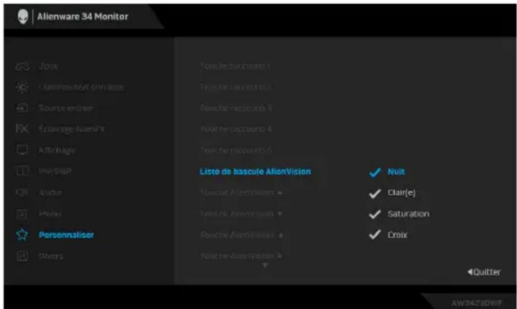This screenshot has height=309, width=517.
Task: Open the Audio speaker icon
Action: pyautogui.click(x=22, y=192)
